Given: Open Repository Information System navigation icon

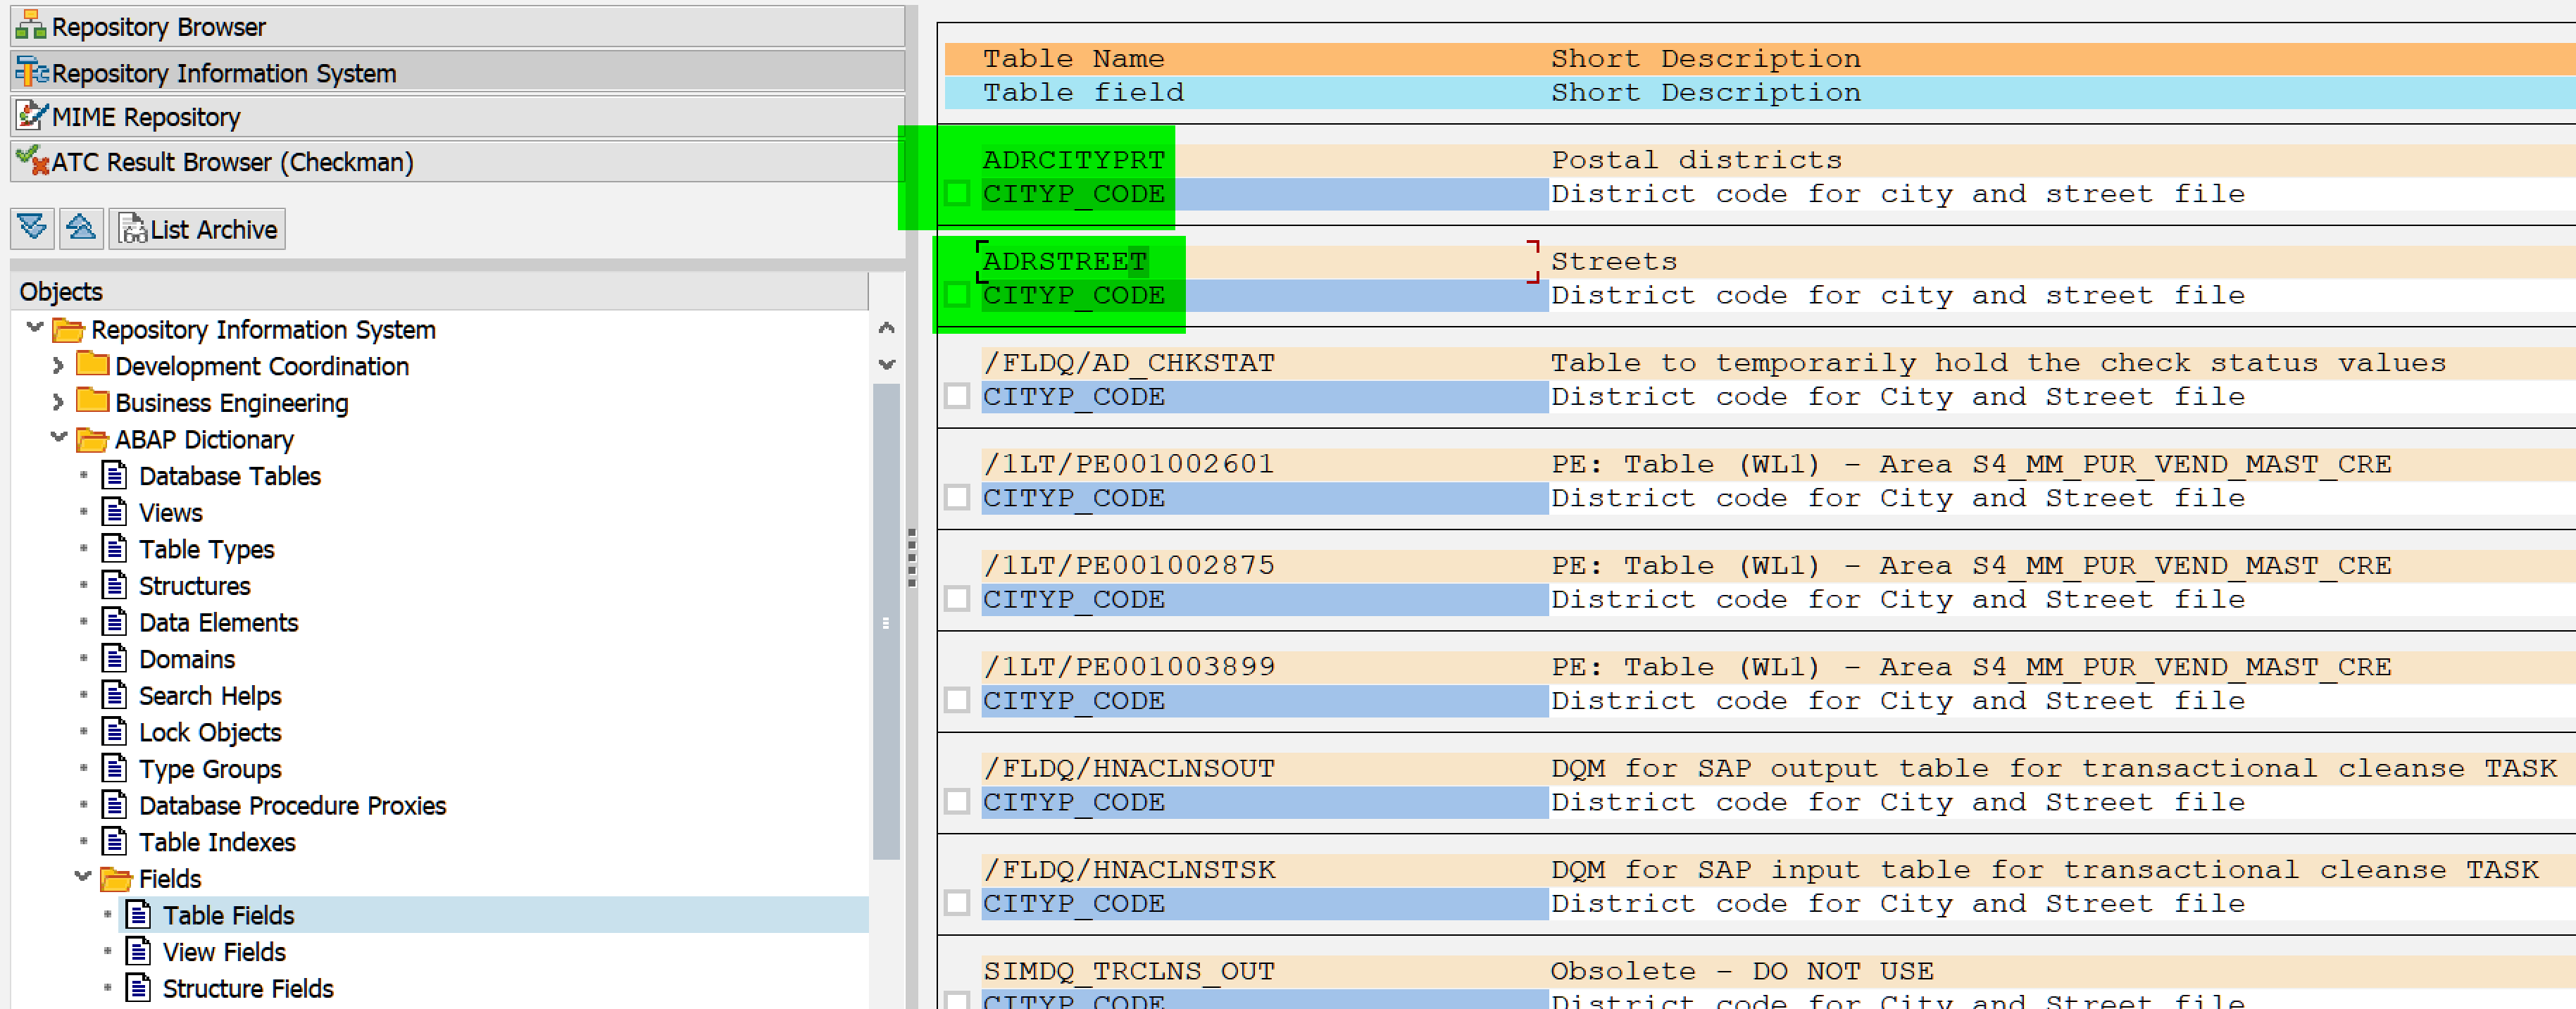Looking at the screenshot, I should [x=30, y=72].
